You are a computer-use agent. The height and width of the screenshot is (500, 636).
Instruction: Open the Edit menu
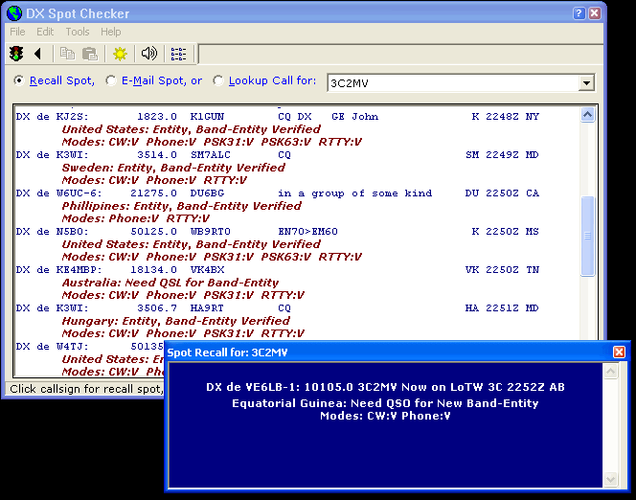(45, 32)
